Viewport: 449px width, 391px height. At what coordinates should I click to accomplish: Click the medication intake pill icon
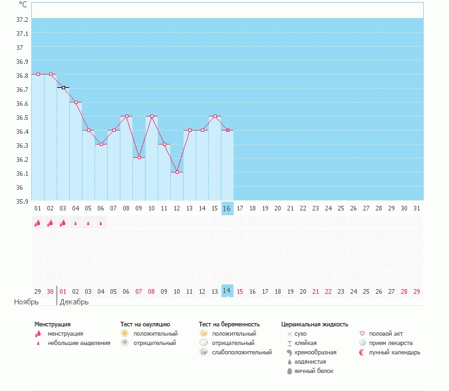tap(363, 343)
